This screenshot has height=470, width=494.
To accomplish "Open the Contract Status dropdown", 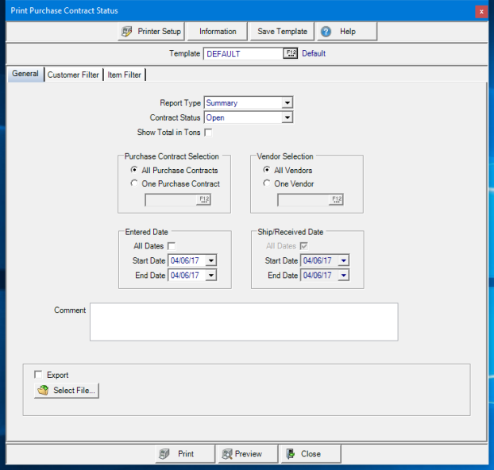I will click(x=288, y=118).
